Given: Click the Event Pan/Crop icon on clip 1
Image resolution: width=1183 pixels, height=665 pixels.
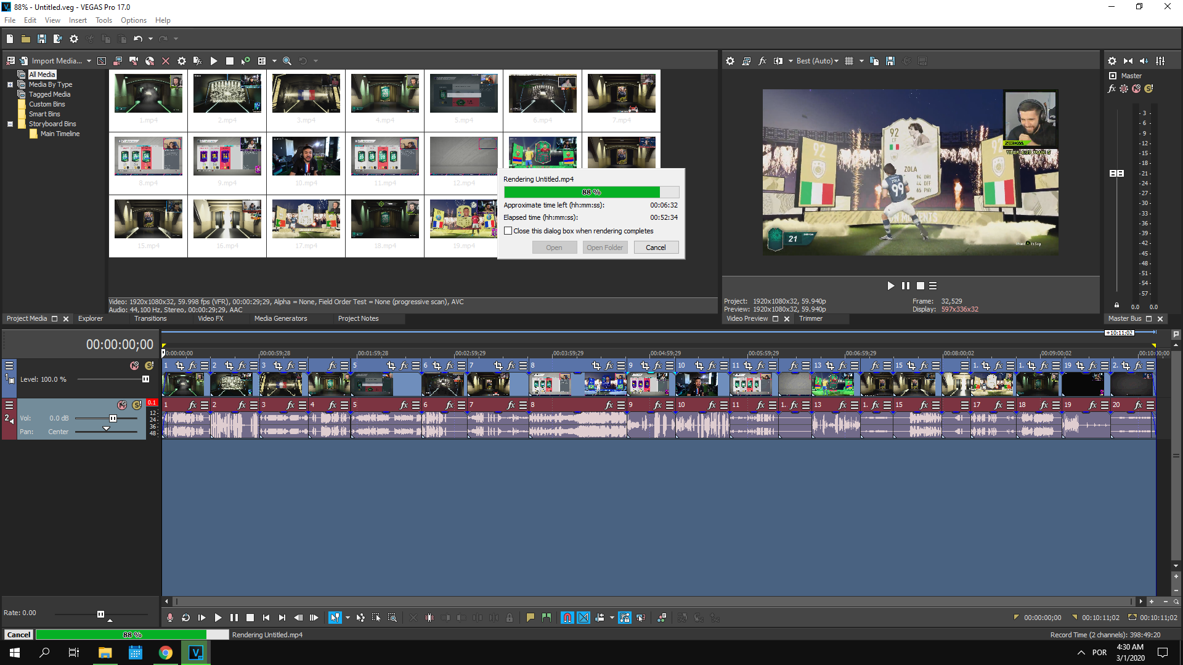Looking at the screenshot, I should point(180,366).
